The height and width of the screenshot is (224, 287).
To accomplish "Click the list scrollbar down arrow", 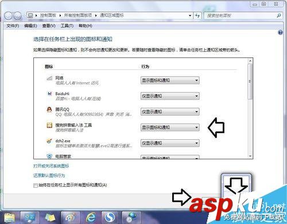I will pos(250,156).
